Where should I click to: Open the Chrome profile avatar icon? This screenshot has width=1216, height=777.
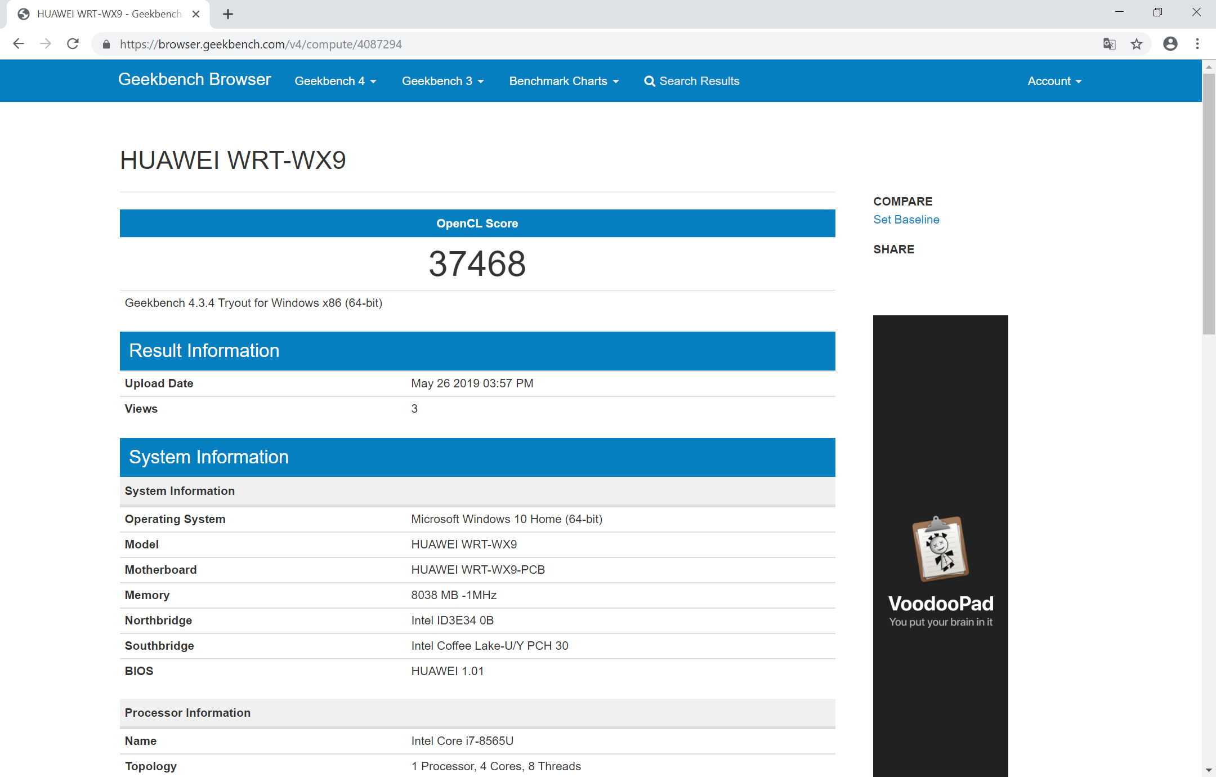1170,44
